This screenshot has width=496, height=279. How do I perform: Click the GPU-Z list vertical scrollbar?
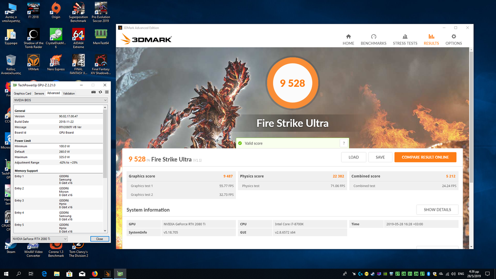[x=105, y=143]
